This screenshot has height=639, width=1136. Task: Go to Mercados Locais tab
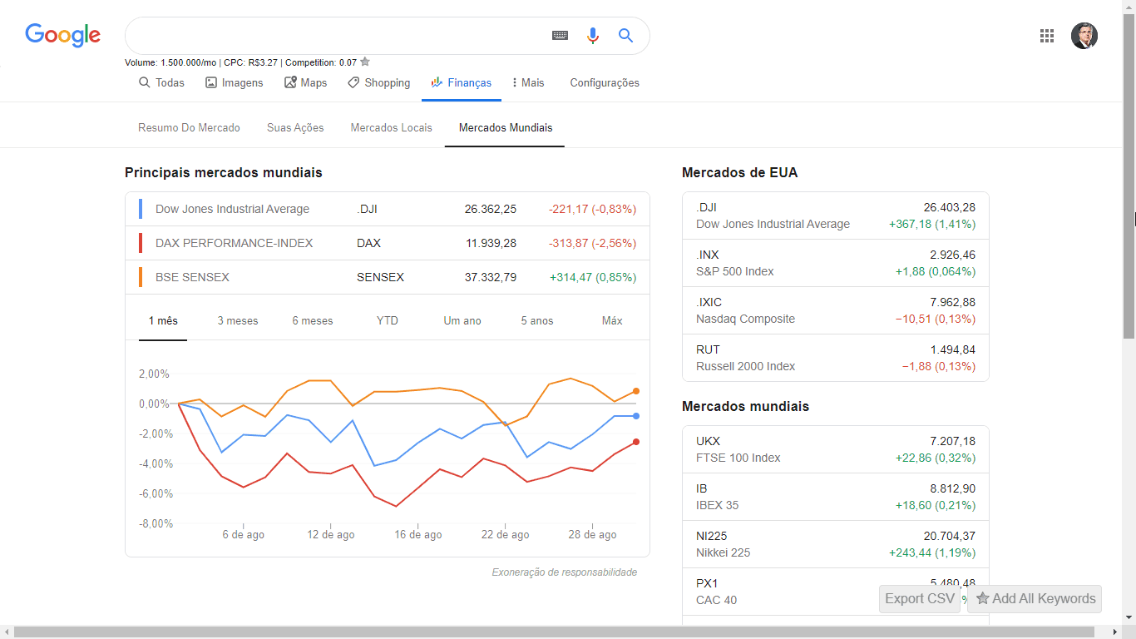pyautogui.click(x=392, y=127)
